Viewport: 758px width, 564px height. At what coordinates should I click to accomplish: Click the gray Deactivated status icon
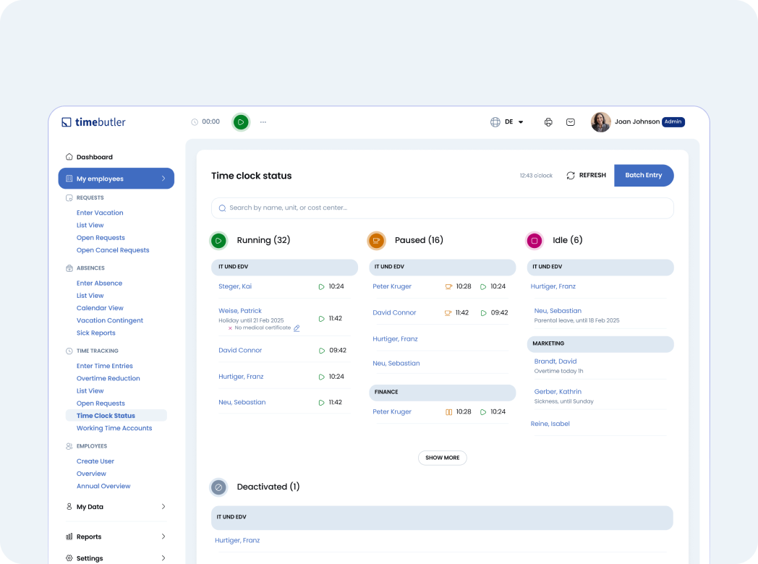[x=218, y=487]
